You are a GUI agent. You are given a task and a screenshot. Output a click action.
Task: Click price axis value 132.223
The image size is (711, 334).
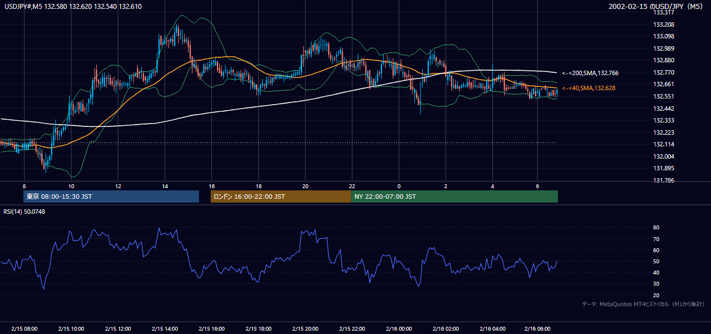664,132
